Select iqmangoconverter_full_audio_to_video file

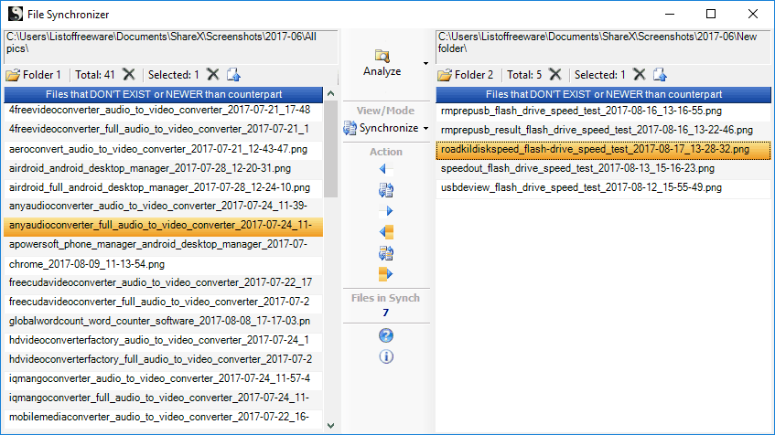163,398
